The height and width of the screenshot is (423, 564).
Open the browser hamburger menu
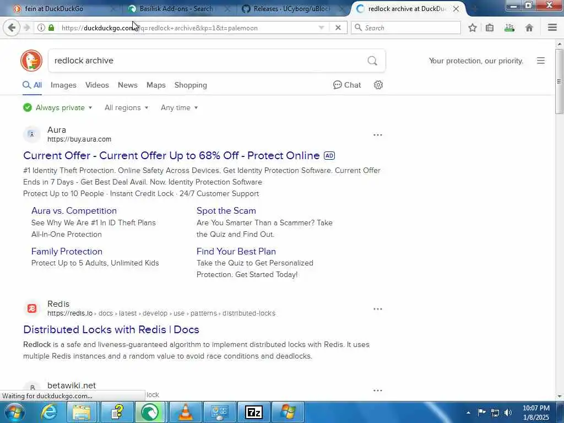(552, 28)
